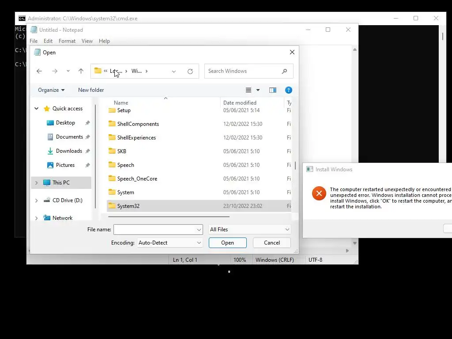Screen dimensions: 452x339
Task: Open Notepad's View menu
Action: click(x=87, y=41)
